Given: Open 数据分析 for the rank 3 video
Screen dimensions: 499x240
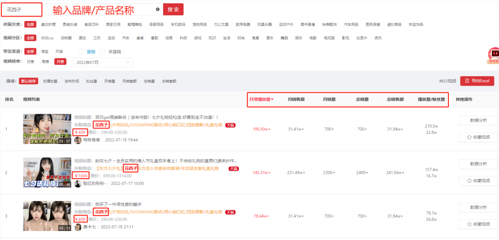Looking at the screenshot, I should [x=478, y=207].
